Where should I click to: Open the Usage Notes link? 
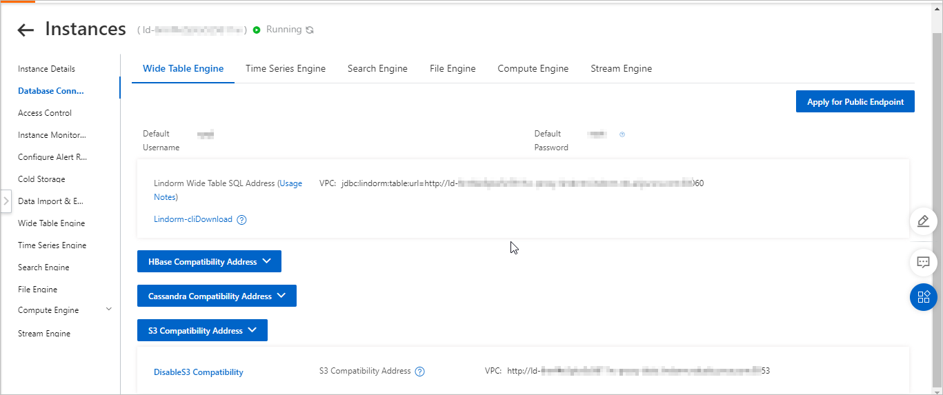(290, 184)
